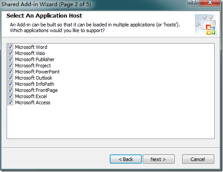
Task: Untick the Microsoft InfoPath checkbox
Action: [10, 84]
